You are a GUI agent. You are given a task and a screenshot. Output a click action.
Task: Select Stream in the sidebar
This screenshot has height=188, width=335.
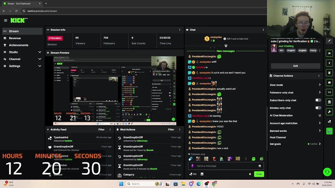pyautogui.click(x=22, y=31)
